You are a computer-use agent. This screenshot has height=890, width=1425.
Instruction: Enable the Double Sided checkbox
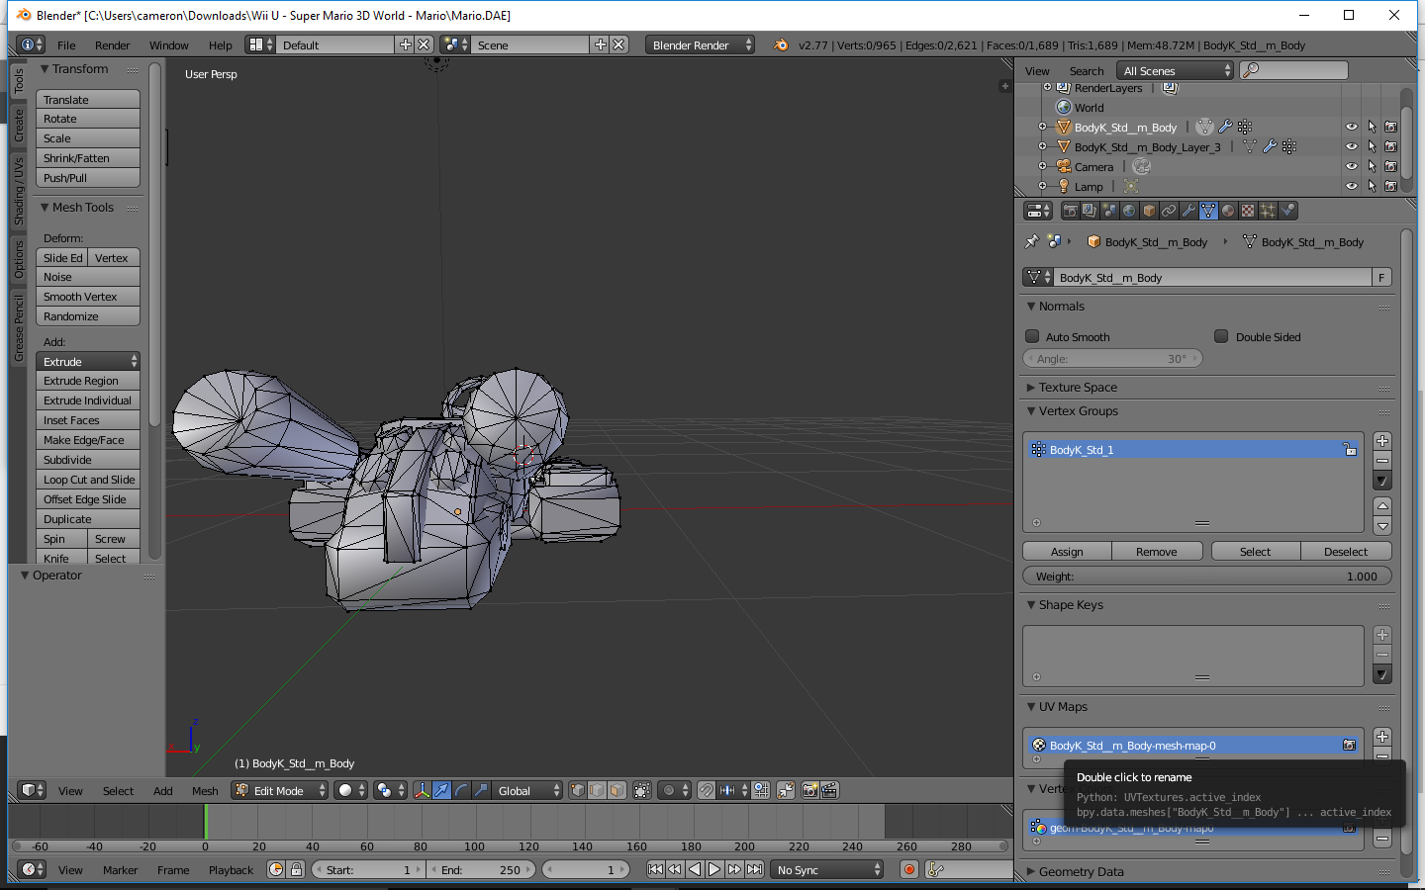click(x=1221, y=336)
